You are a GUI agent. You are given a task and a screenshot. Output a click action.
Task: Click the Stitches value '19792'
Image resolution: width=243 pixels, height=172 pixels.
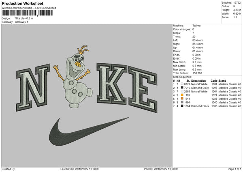[237, 3]
